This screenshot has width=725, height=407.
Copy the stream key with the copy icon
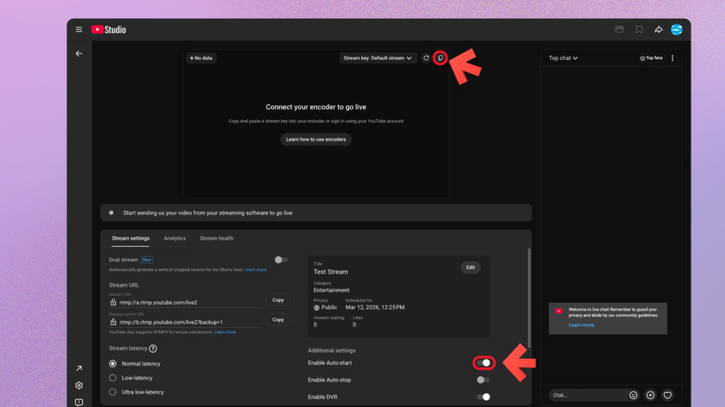440,58
